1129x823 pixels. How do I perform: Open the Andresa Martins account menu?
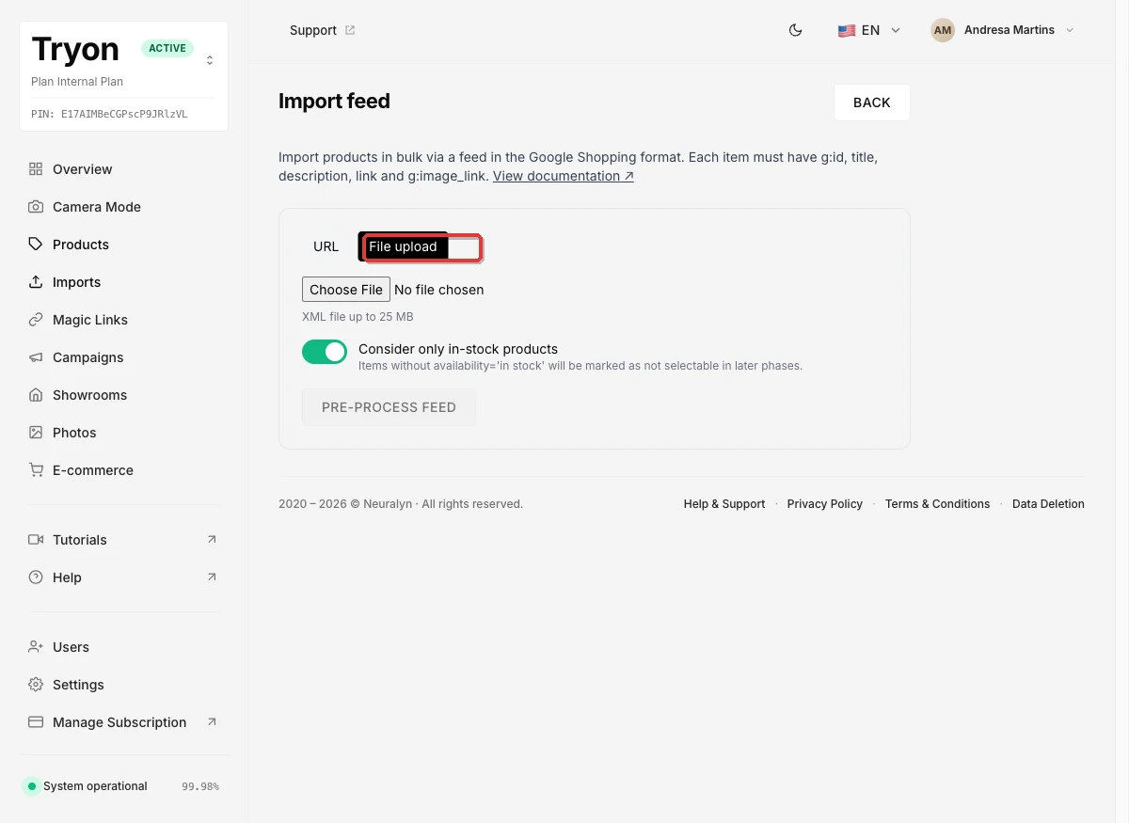1002,30
